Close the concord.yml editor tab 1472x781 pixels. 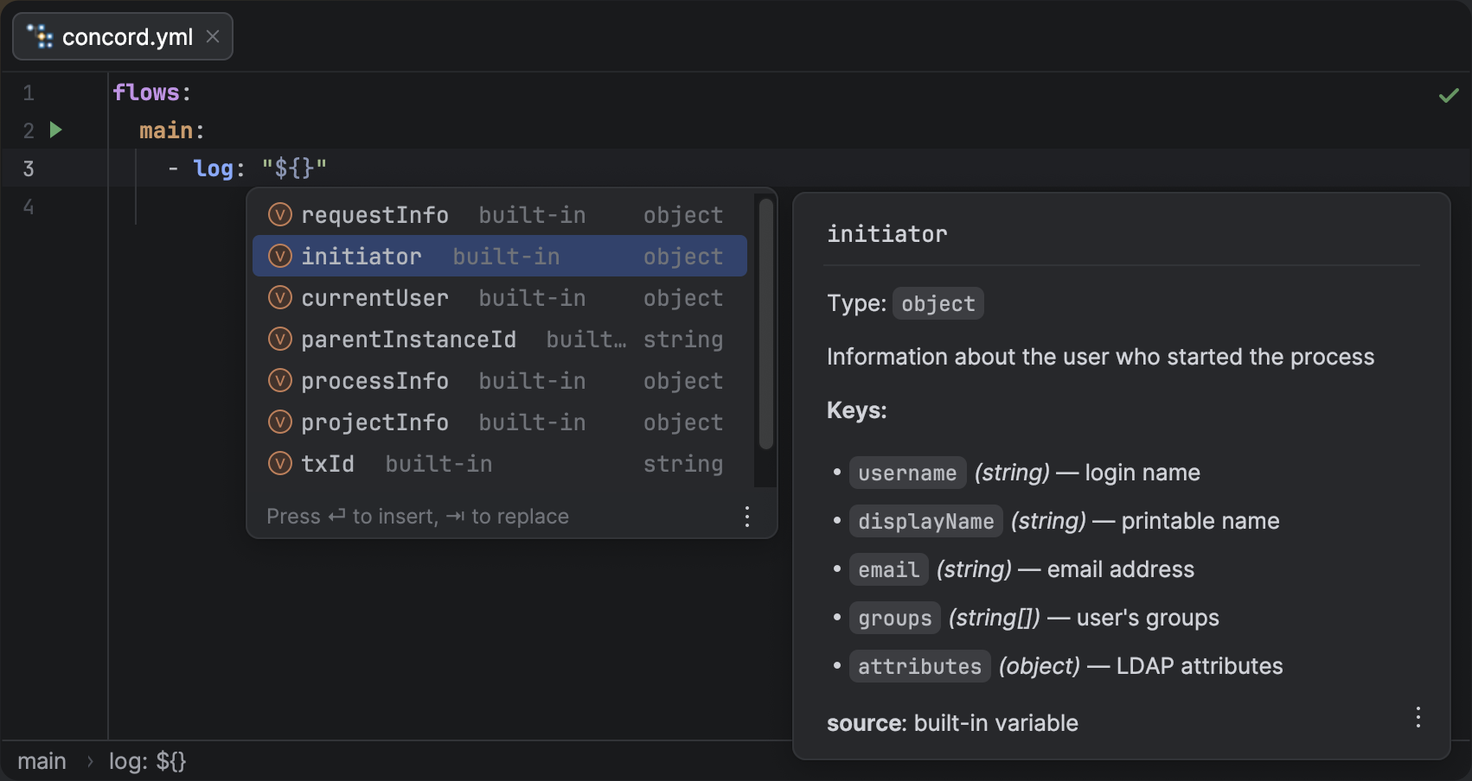point(213,36)
